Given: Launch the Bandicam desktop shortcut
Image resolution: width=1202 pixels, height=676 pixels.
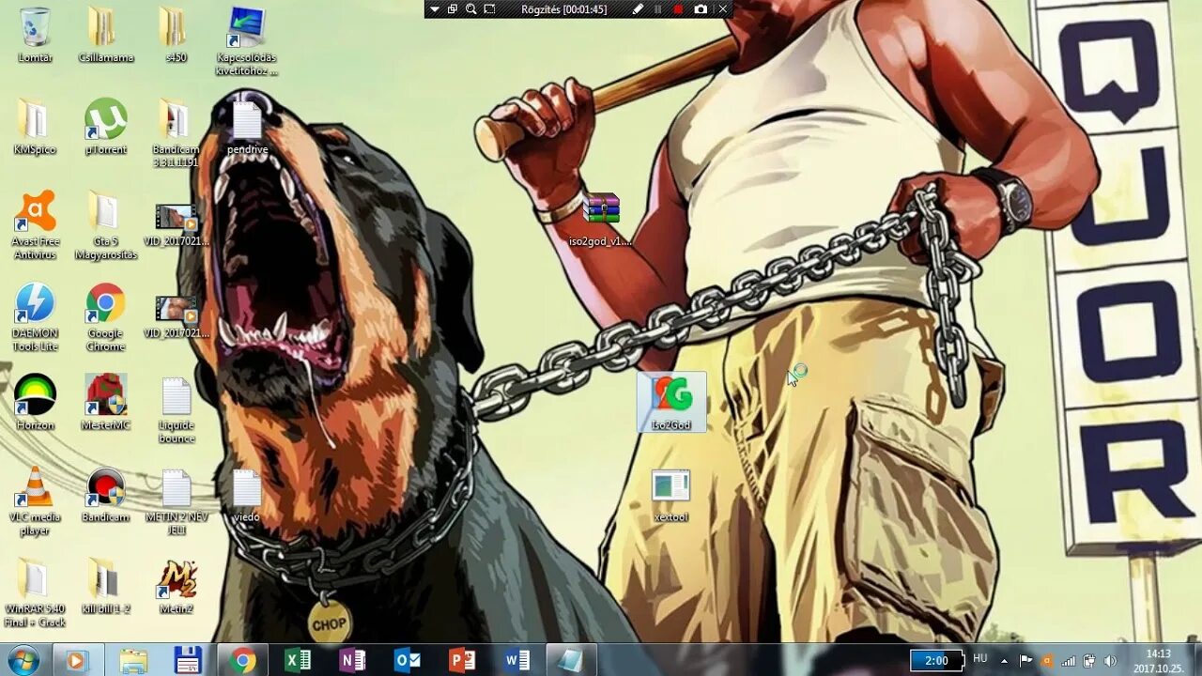Looking at the screenshot, I should [x=105, y=495].
